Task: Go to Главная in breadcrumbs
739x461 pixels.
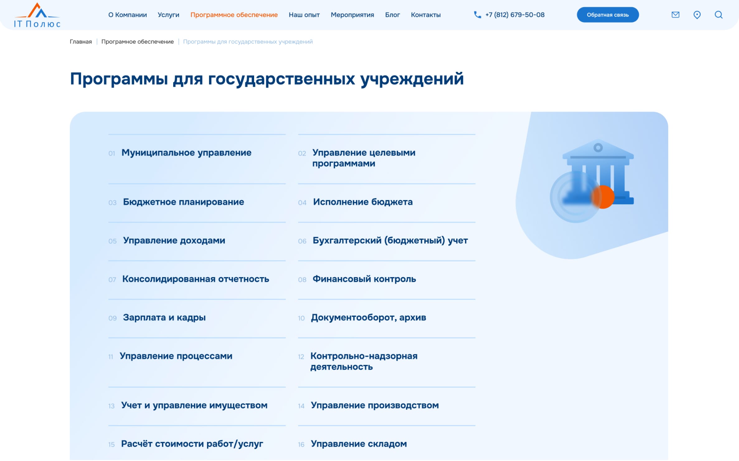Action: [x=81, y=42]
